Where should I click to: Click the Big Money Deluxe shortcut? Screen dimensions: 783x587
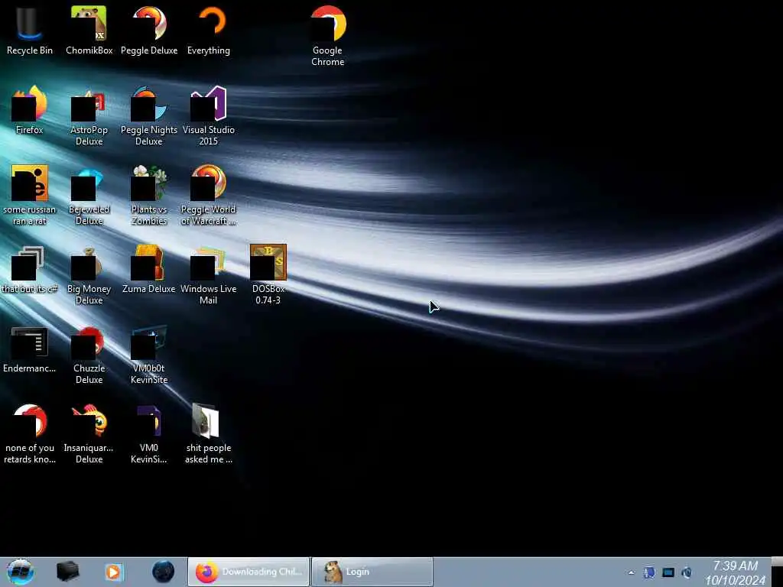pyautogui.click(x=89, y=274)
